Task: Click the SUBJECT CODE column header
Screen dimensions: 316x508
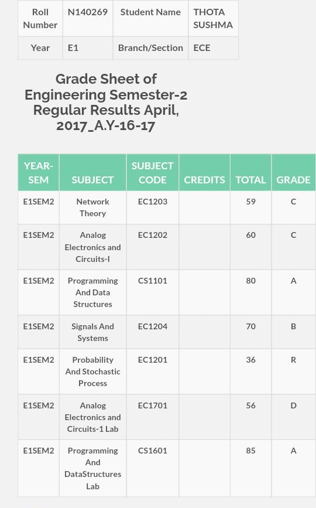Action: 153,172
